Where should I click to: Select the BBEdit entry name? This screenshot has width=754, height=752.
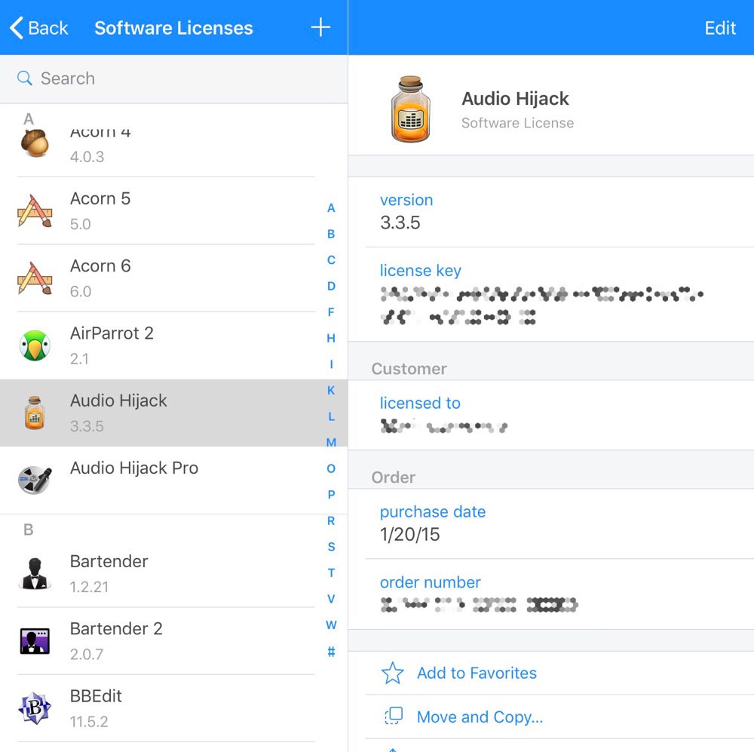click(96, 695)
